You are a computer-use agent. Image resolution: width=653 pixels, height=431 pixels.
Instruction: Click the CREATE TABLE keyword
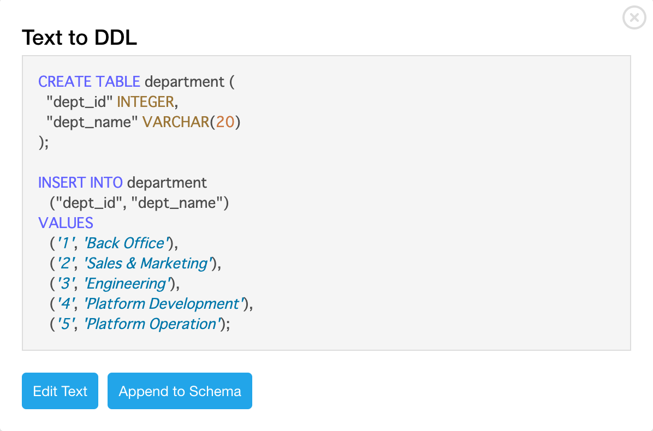[89, 82]
